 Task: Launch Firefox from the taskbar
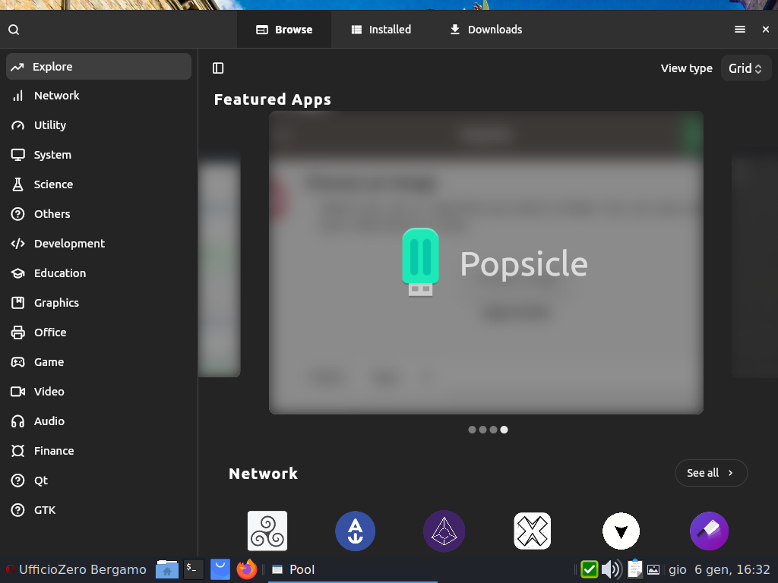246,569
